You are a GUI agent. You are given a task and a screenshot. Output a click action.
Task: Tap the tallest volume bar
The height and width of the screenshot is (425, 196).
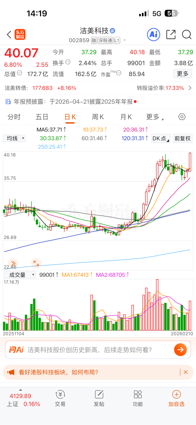pyautogui.click(x=157, y=305)
